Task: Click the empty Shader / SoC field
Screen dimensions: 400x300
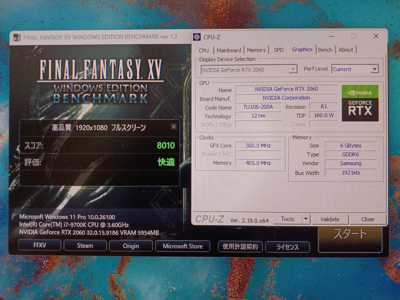Action: click(258, 154)
